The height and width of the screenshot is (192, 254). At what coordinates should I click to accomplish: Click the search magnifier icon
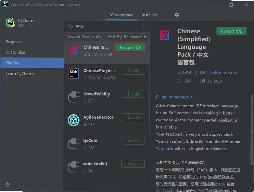tap(70, 26)
